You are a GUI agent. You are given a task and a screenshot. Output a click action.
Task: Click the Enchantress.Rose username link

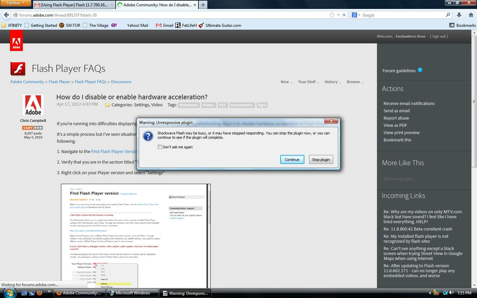[410, 36]
